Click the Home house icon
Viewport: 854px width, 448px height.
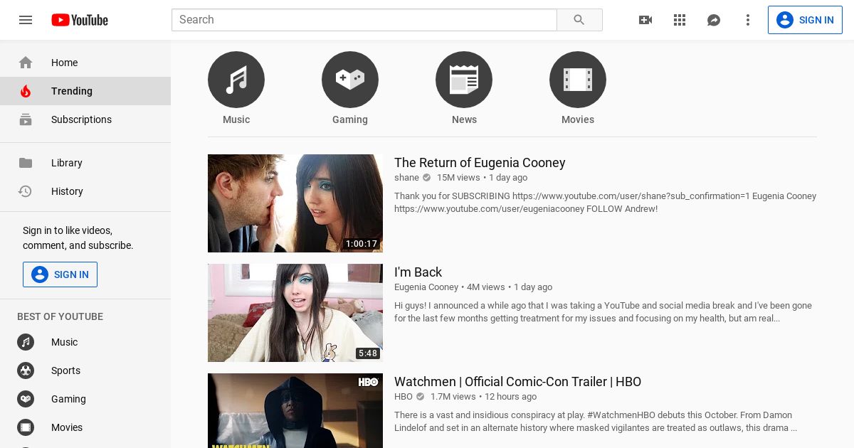pyautogui.click(x=26, y=63)
